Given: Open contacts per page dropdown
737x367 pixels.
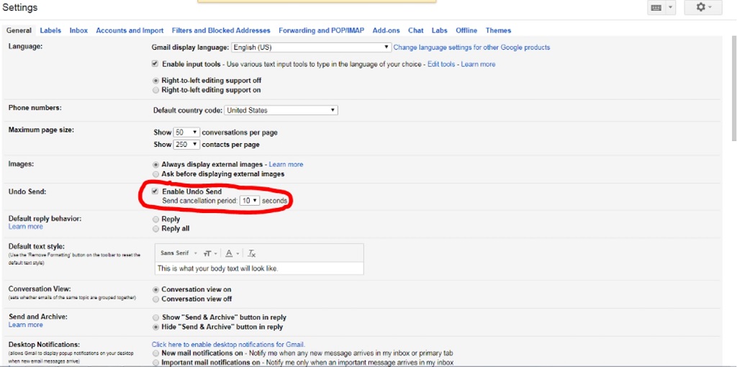Looking at the screenshot, I should (186, 145).
